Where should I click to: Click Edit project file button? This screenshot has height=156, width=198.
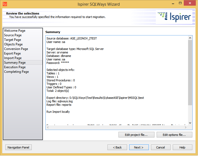tap(136, 135)
